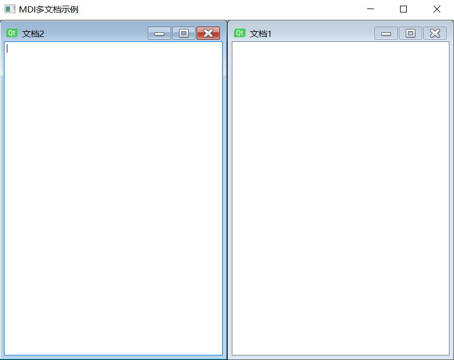Select the 文档1 title text
This screenshot has width=454, height=360.
pyautogui.click(x=261, y=34)
